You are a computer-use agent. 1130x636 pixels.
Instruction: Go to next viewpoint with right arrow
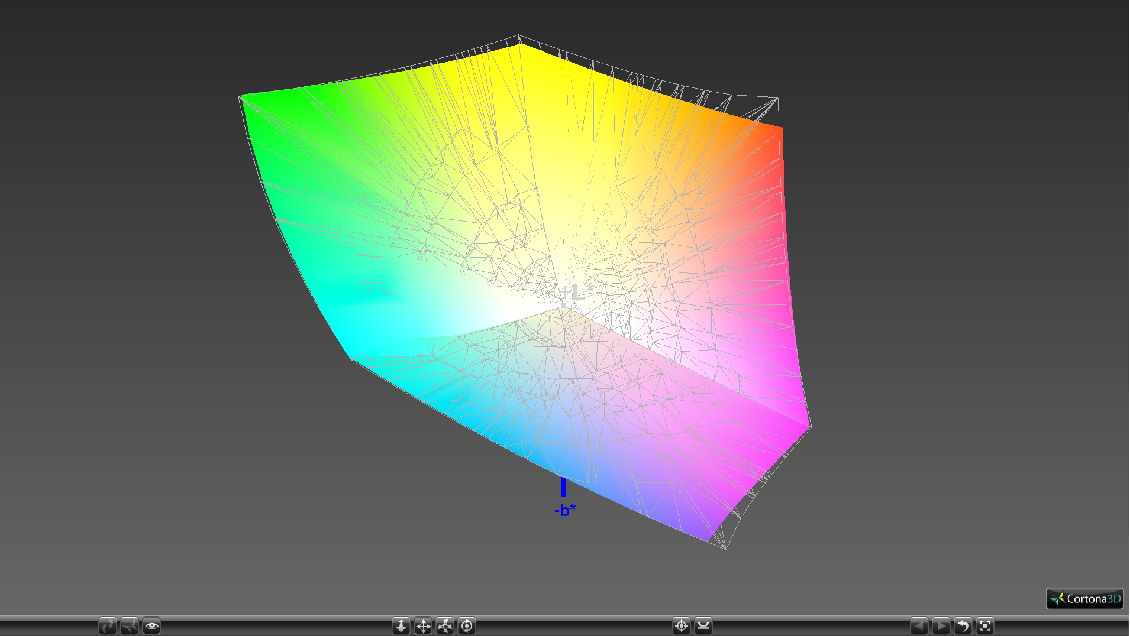(941, 626)
